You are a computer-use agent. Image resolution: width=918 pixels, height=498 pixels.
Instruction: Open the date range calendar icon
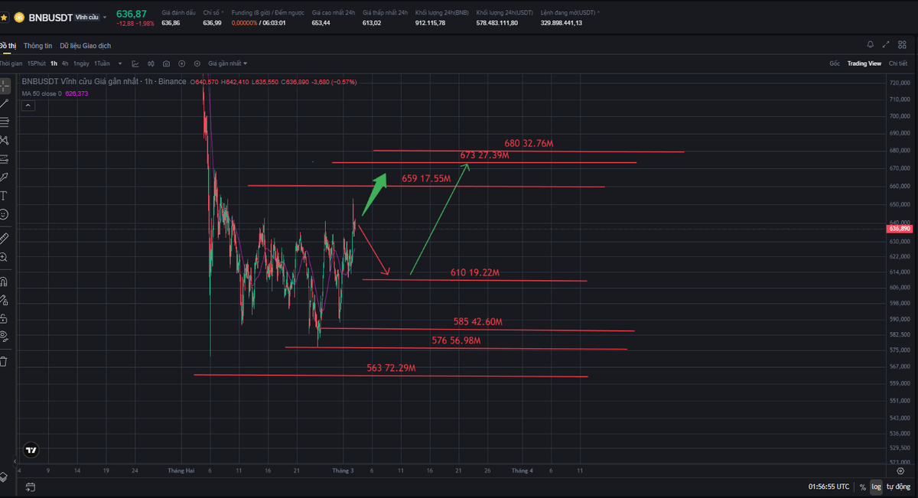[31, 487]
